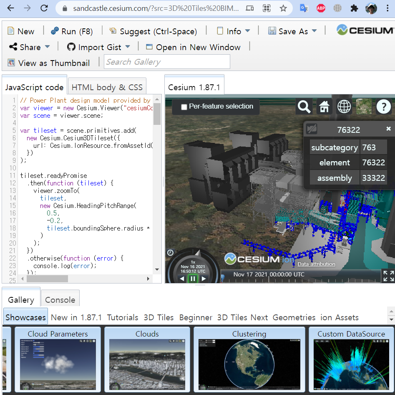Click Suggest (Ctrl-Space)
This screenshot has width=395, height=395.
click(x=153, y=31)
